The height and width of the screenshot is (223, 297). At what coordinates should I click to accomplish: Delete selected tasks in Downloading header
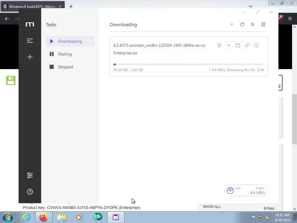pos(232,24)
